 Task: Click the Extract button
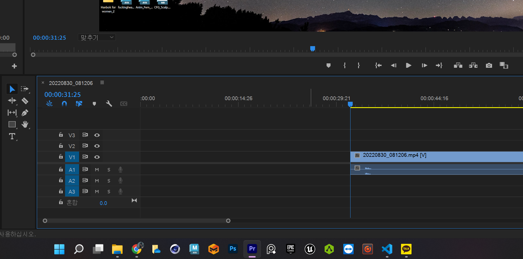click(473, 65)
